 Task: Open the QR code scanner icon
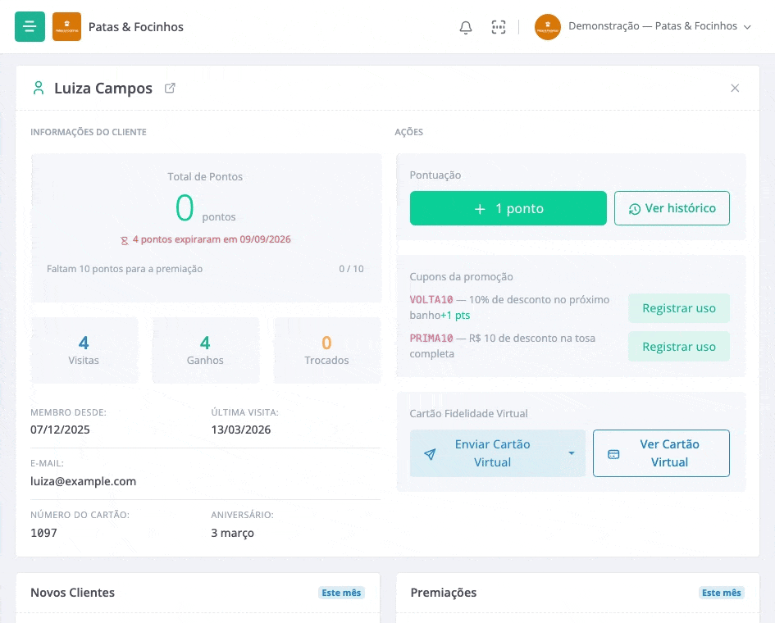(x=499, y=27)
